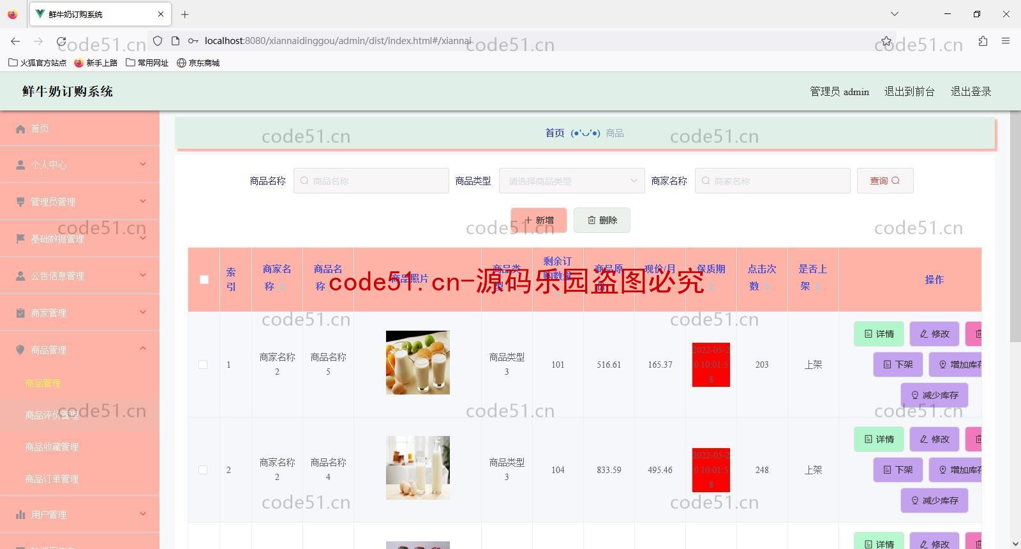Open the Firefox hamburger menu
Viewport: 1021px width, 549px height.
pos(1006,41)
